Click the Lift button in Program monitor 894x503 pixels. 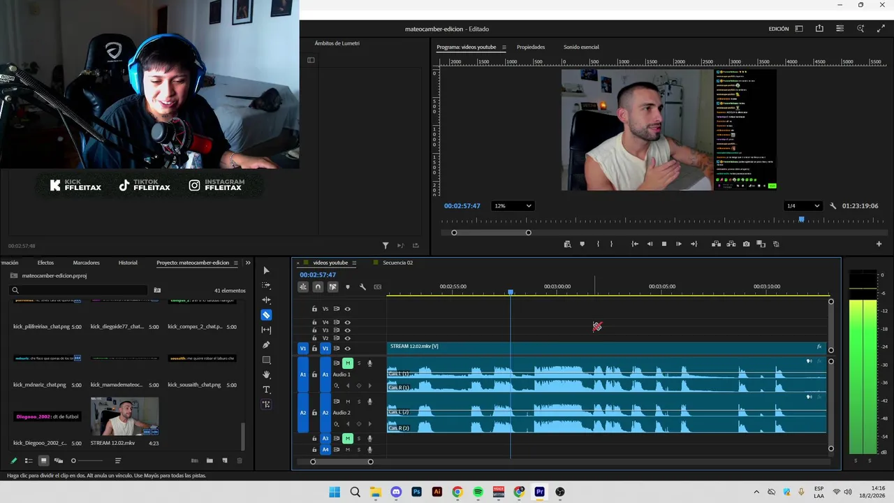716,244
